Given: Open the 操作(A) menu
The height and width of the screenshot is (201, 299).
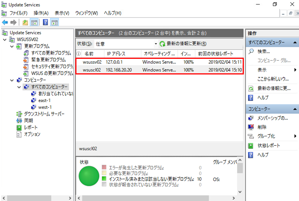Looking at the screenshot, I should (41, 13).
